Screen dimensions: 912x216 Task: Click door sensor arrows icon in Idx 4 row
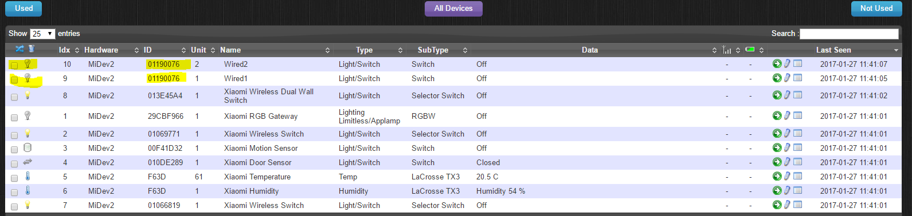tap(27, 162)
